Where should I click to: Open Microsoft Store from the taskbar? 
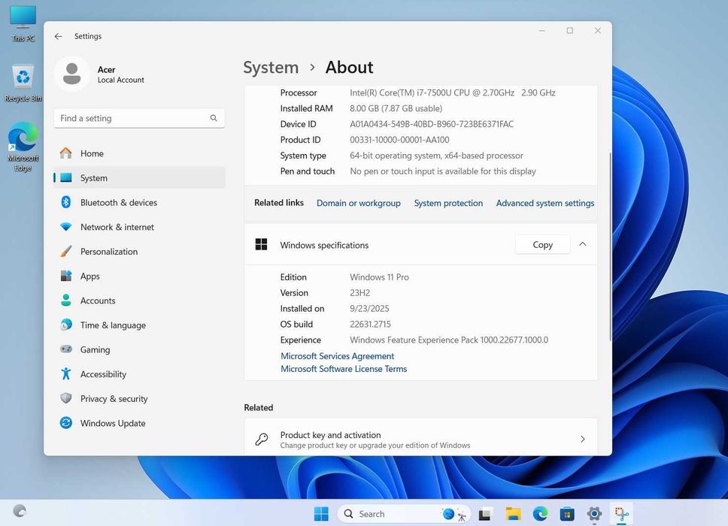[567, 514]
